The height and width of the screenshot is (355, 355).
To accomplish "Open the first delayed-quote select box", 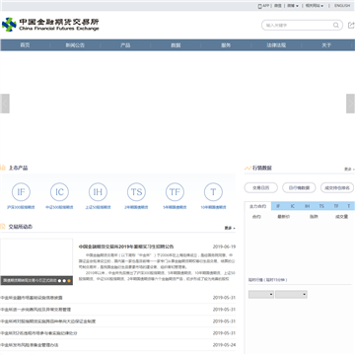I will pos(261,294).
